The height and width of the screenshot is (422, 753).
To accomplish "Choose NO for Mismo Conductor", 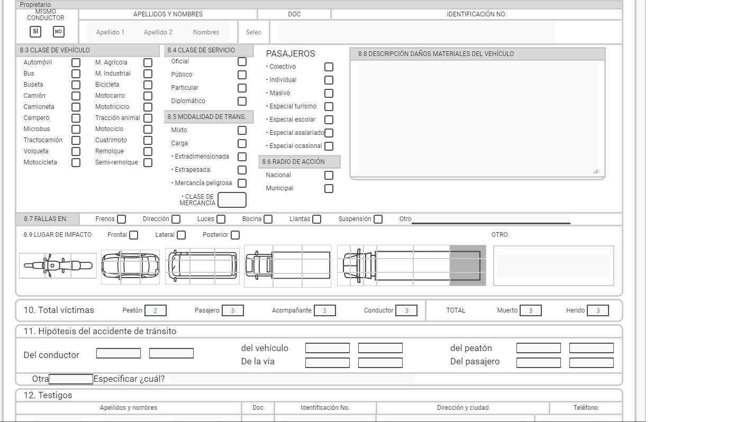I will point(59,32).
